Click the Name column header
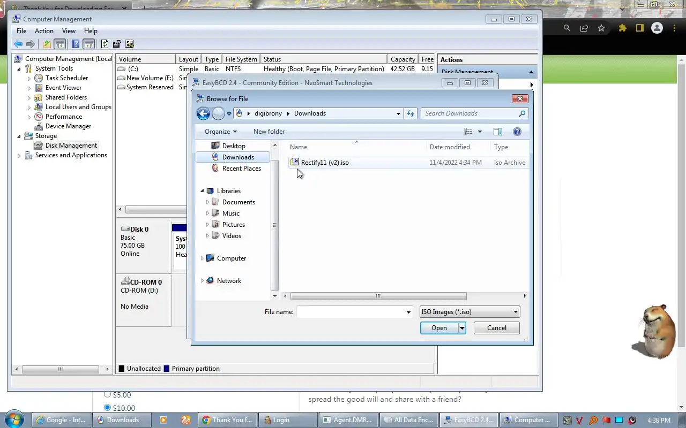This screenshot has width=686, height=428. pos(356,147)
